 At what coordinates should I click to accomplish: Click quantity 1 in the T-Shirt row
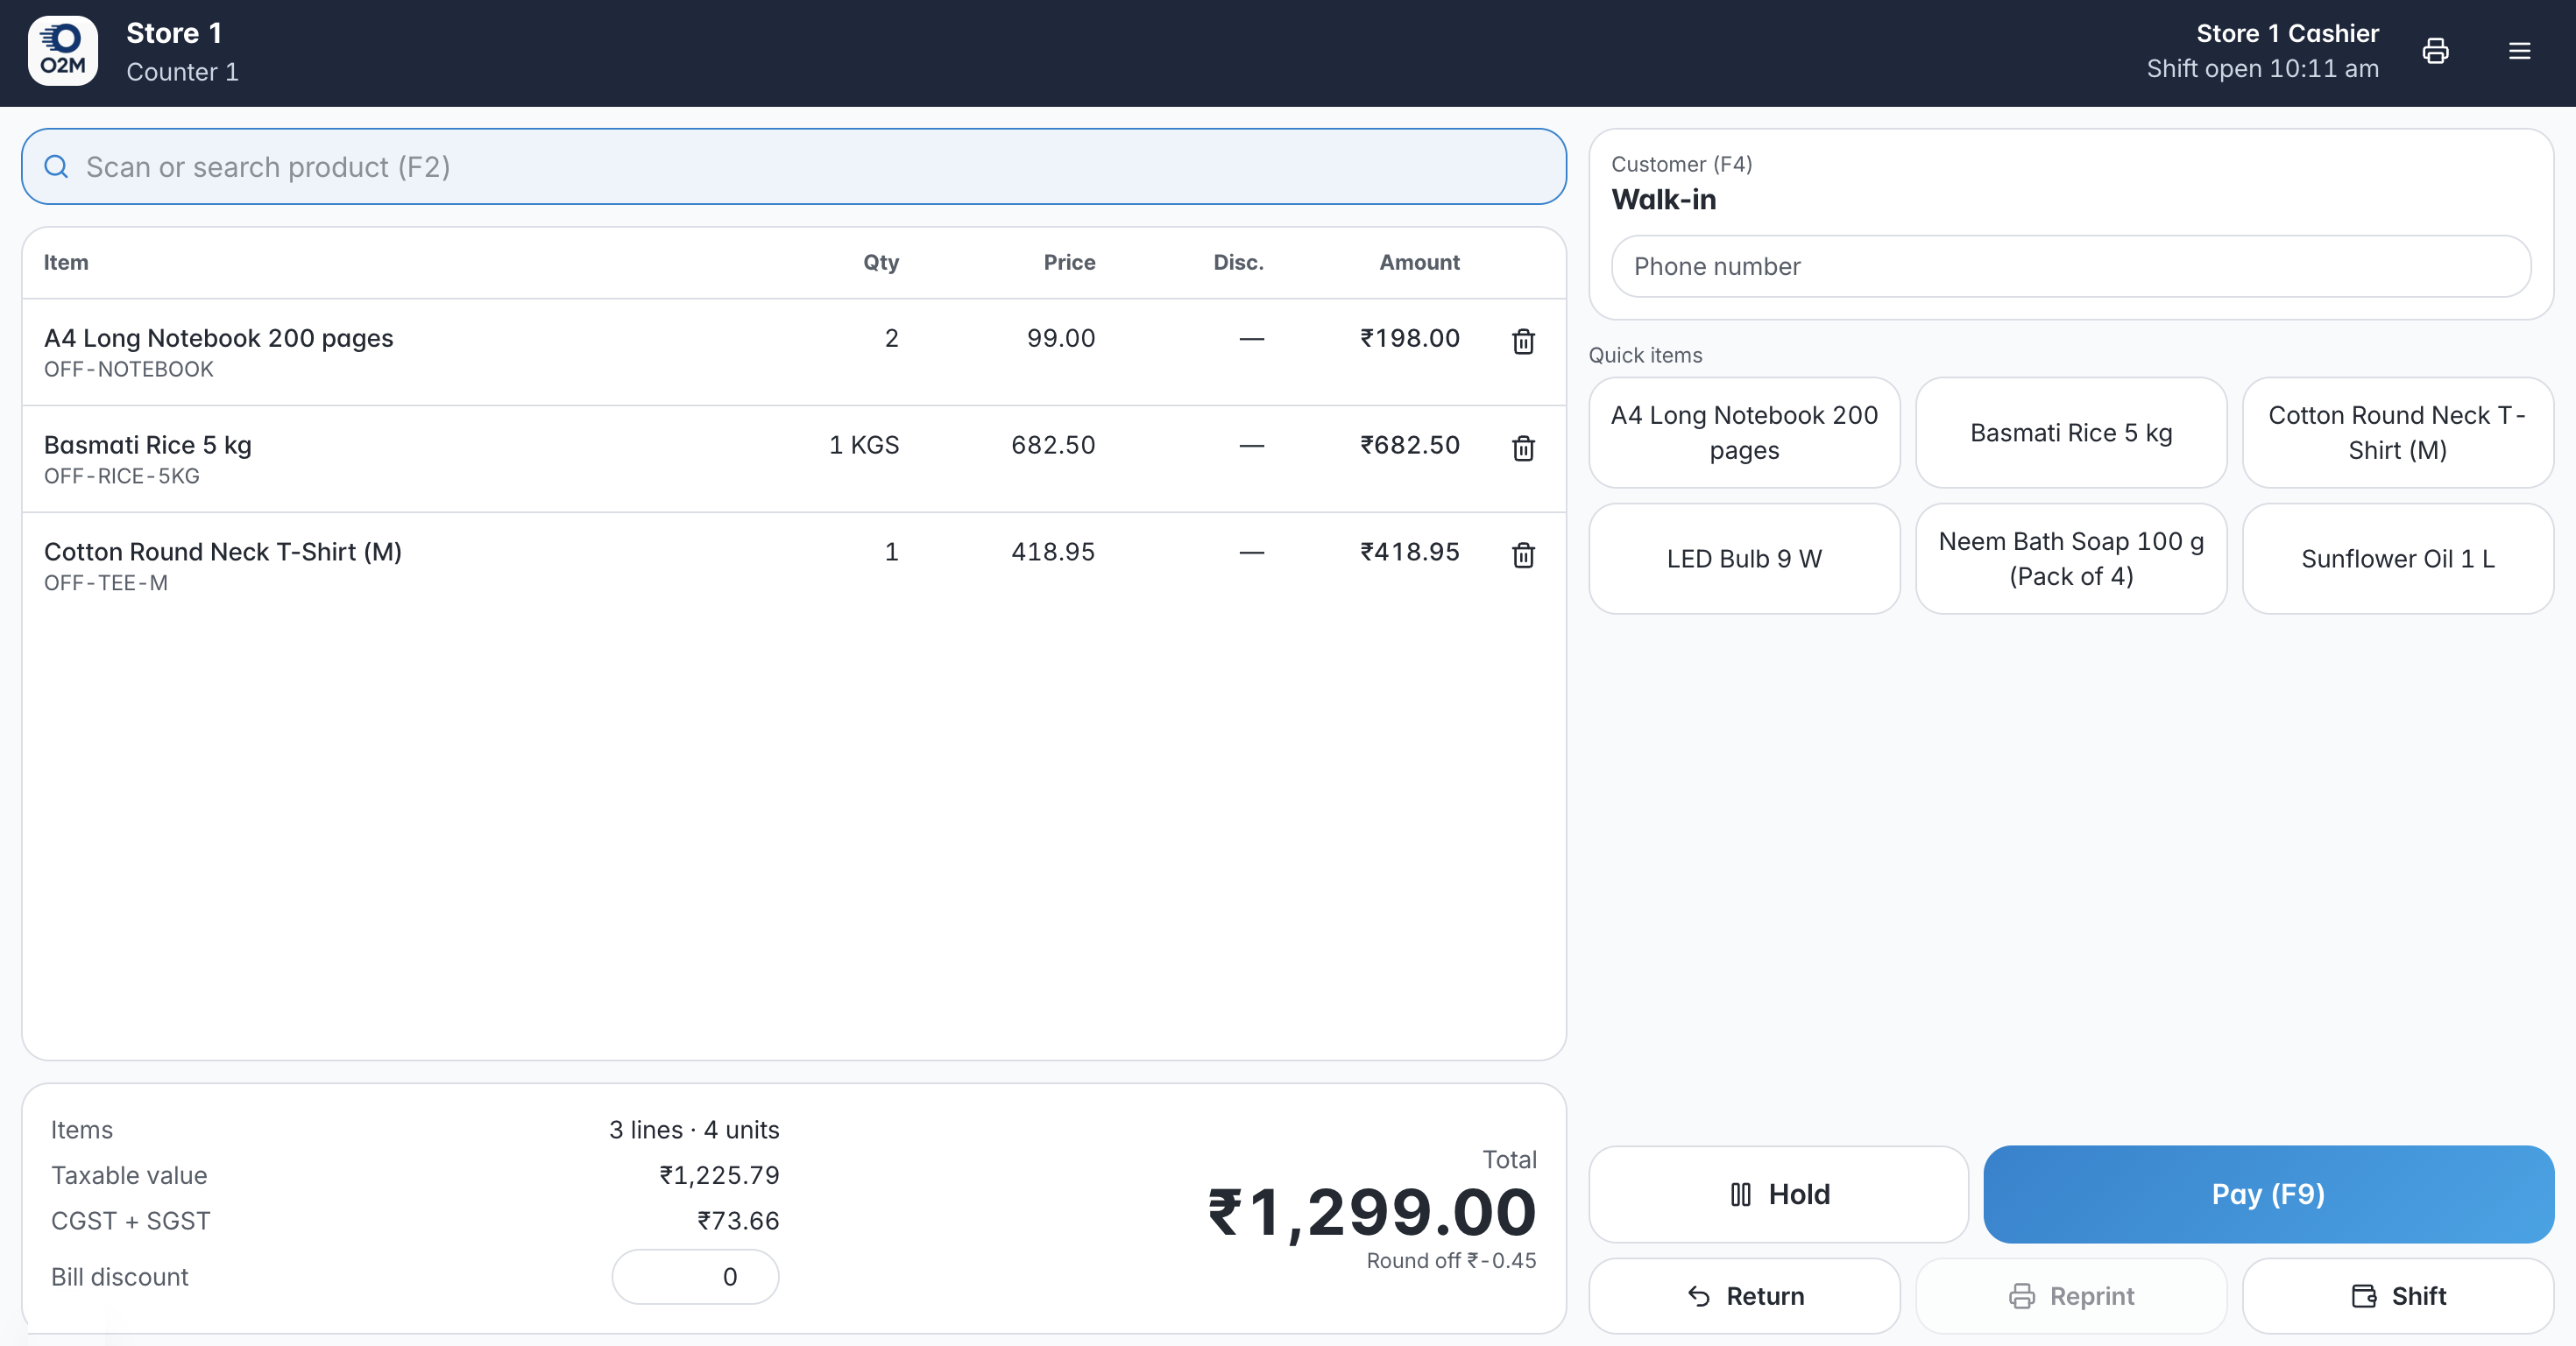click(x=891, y=553)
